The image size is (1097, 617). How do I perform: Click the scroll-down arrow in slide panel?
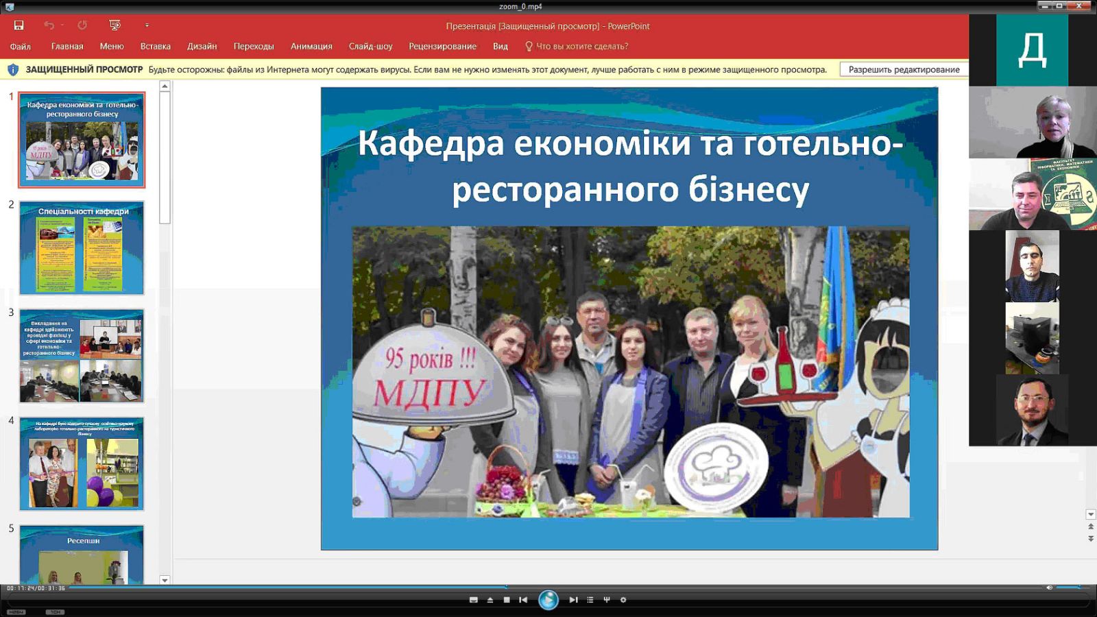pyautogui.click(x=165, y=580)
